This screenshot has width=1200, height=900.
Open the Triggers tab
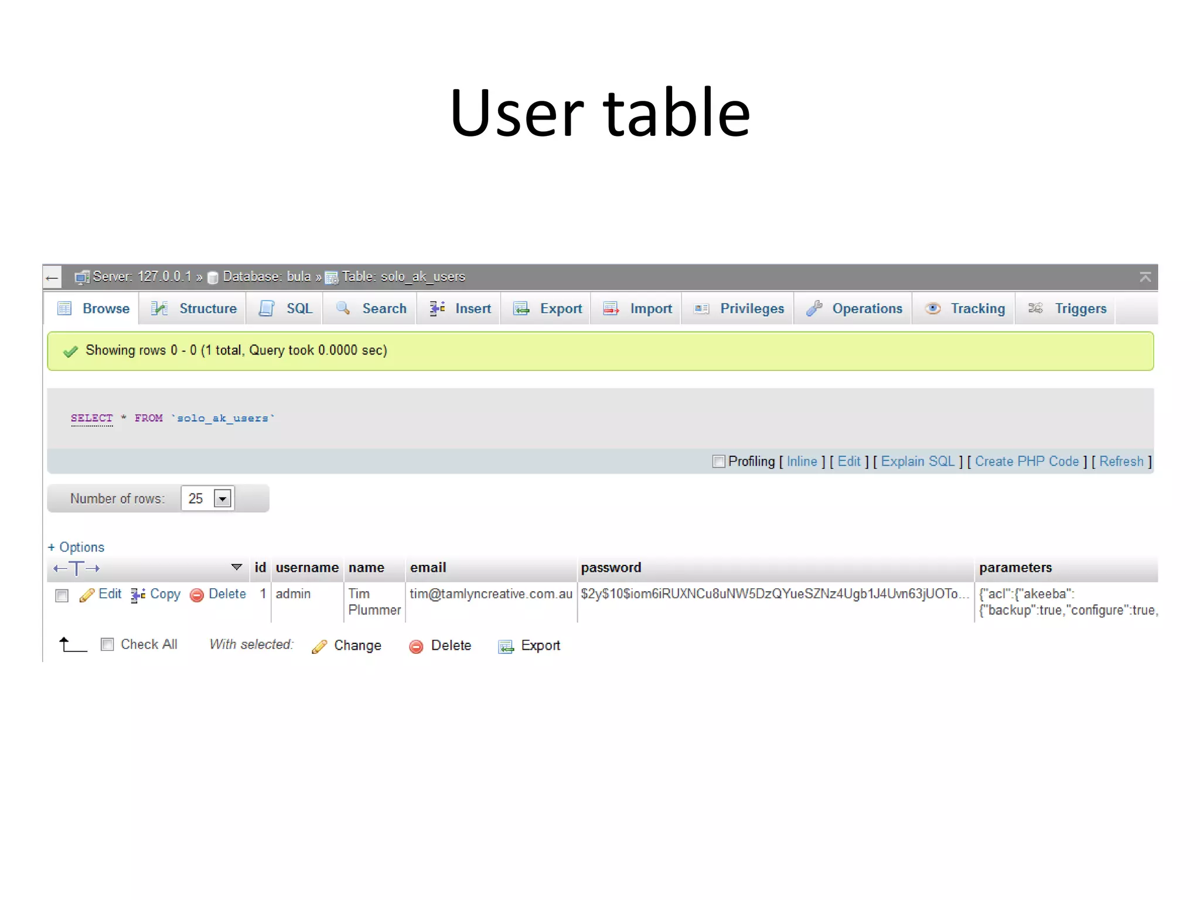click(1066, 308)
